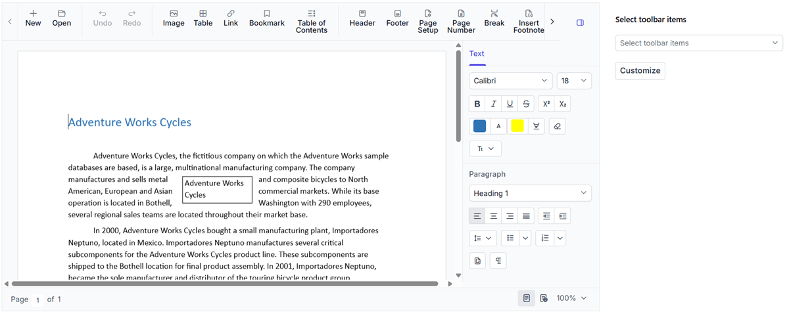Toggle bold formatting

click(x=477, y=104)
